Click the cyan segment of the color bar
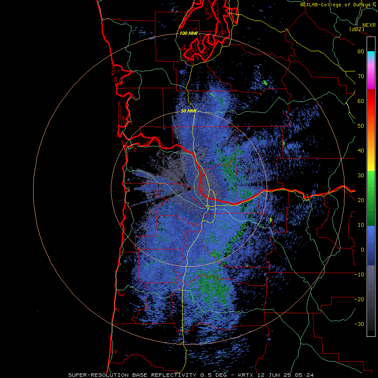This screenshot has width=378, height=378. pos(371,56)
